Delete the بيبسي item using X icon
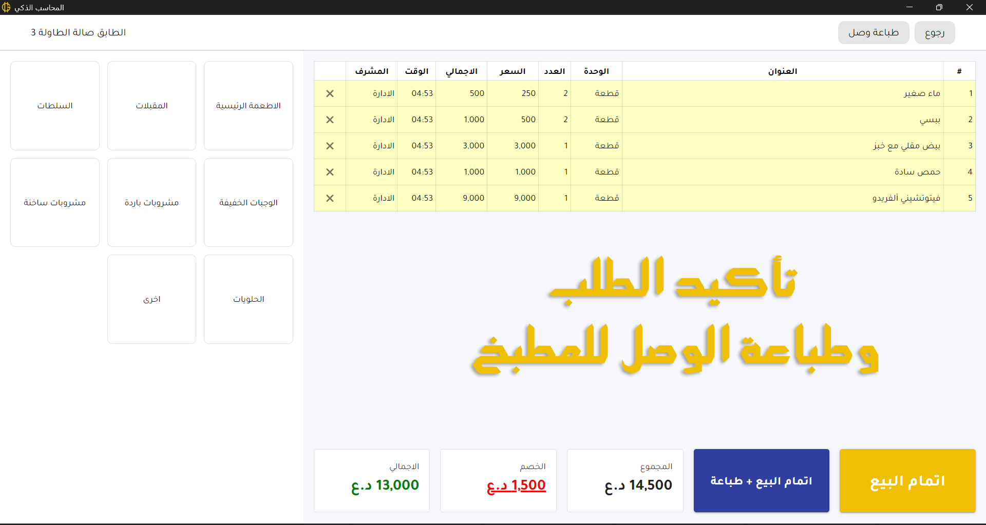986x525 pixels. pos(330,120)
